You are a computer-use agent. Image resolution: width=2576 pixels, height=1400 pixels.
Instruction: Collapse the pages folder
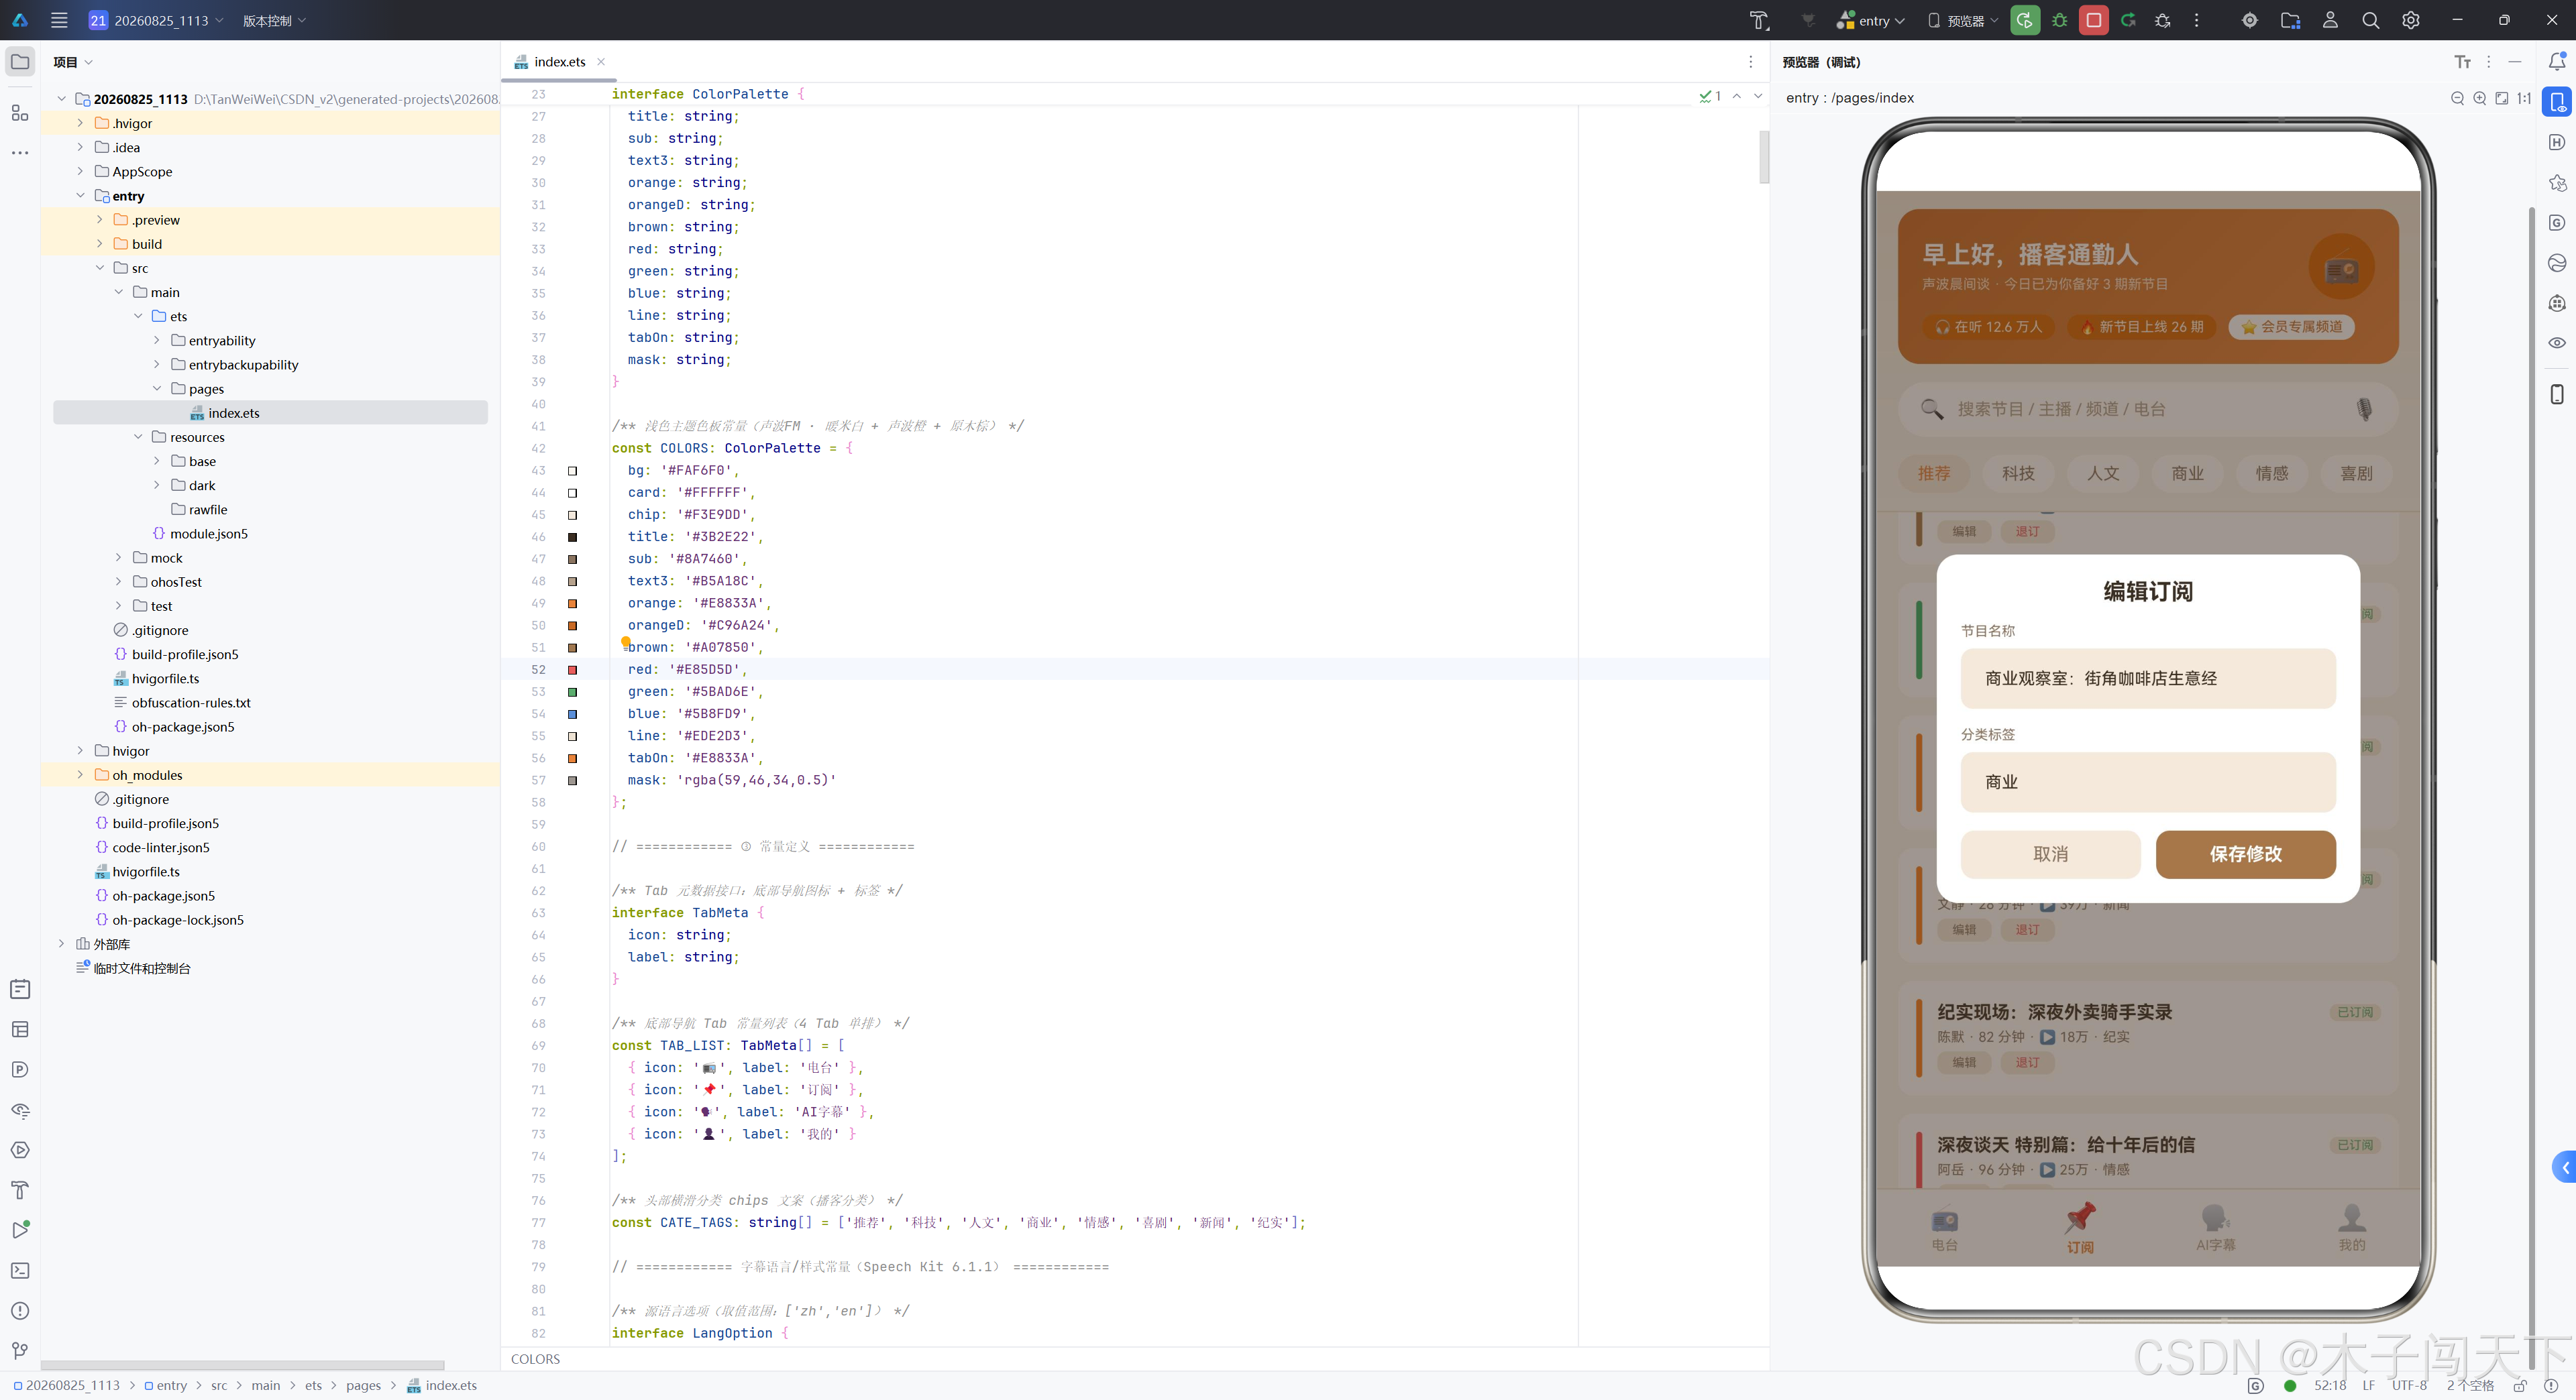(157, 389)
